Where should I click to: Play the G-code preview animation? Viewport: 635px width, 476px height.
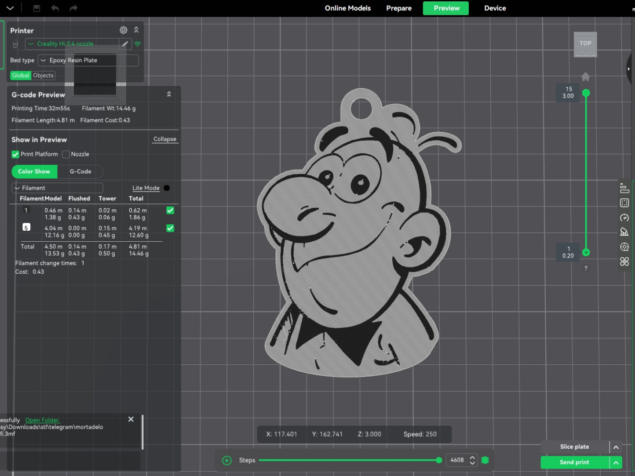227,460
